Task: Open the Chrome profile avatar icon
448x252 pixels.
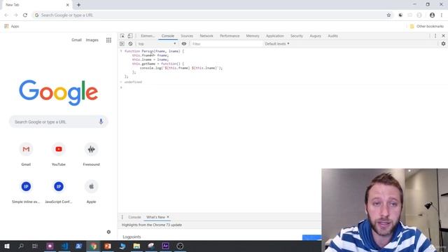Action: tap(433, 15)
